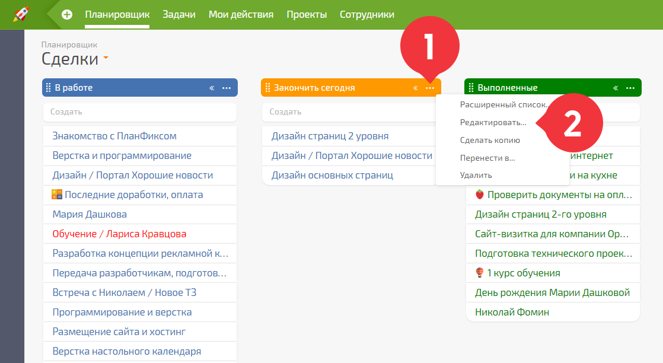Image resolution: width=663 pixels, height=363 pixels.
Task: Collapse the В работе column
Action: 212,88
